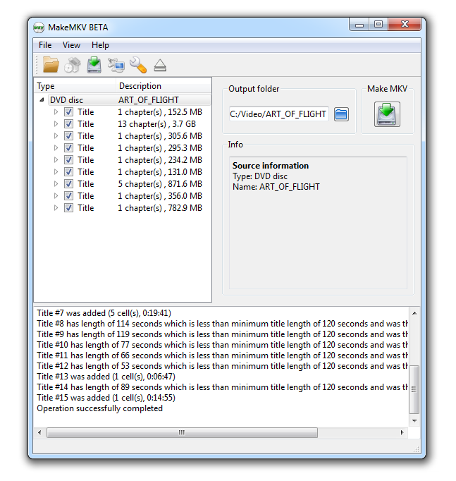Minimize the MakeMKV window
Viewport: 456px width, 481px height.
pos(359,25)
